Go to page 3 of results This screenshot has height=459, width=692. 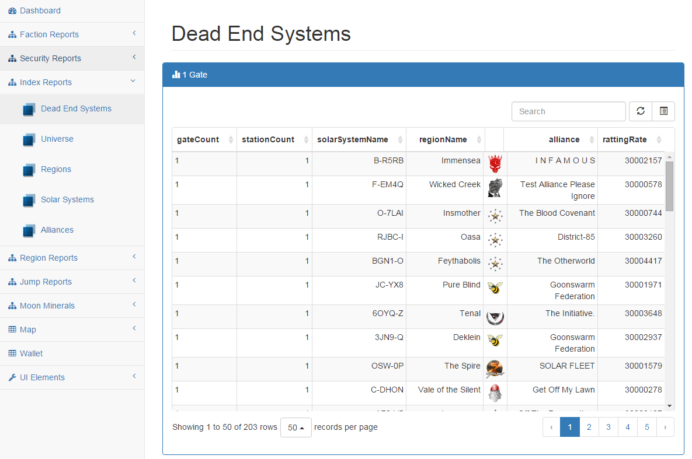point(608,427)
